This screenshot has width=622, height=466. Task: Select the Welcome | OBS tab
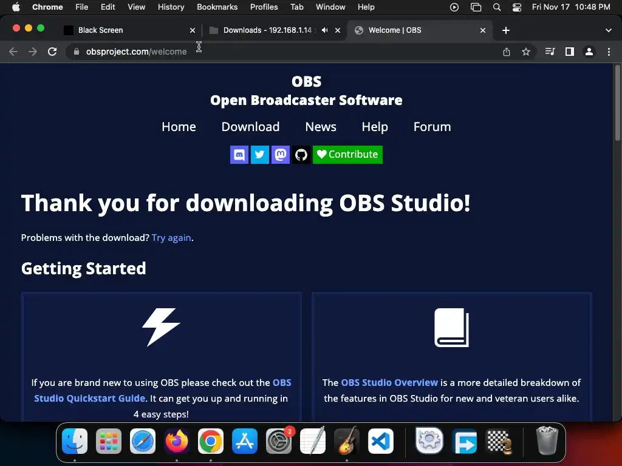pos(420,30)
